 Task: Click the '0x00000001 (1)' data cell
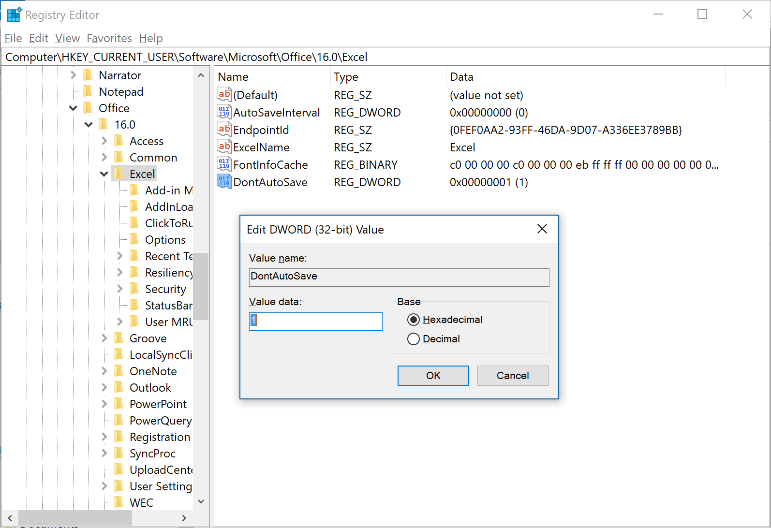tap(489, 182)
